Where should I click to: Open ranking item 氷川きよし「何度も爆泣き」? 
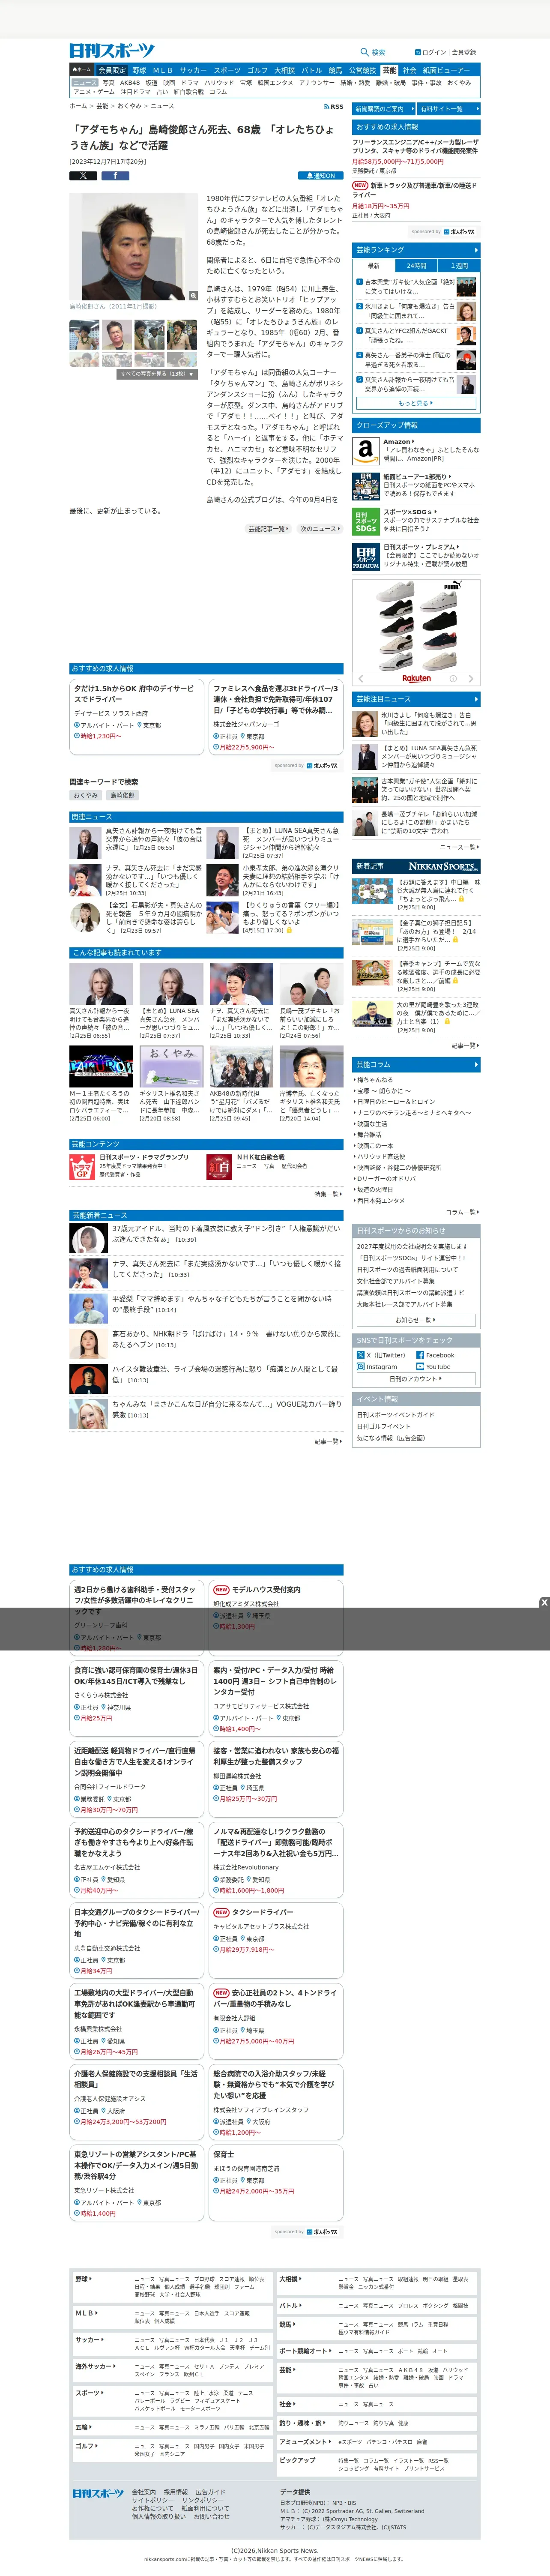point(409,311)
